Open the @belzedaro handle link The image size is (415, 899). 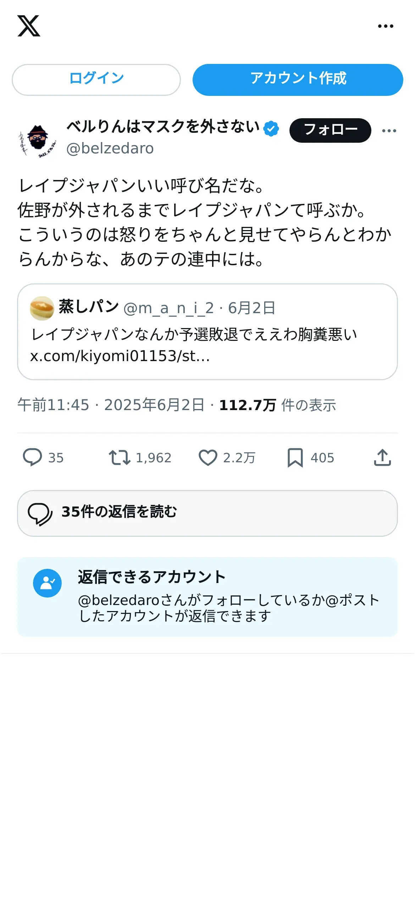pos(110,148)
